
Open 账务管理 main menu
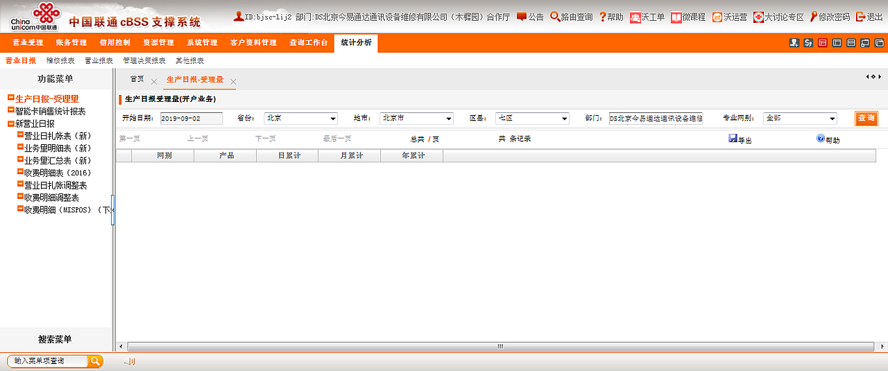[71, 43]
